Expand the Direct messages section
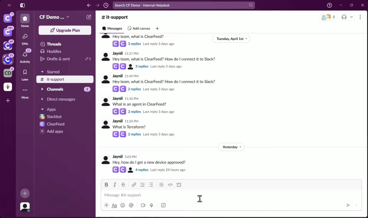Image resolution: width=368 pixels, height=218 pixels. coord(43,99)
